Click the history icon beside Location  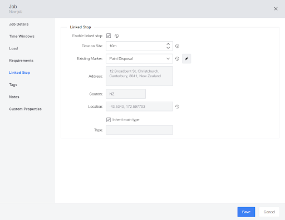(x=177, y=107)
